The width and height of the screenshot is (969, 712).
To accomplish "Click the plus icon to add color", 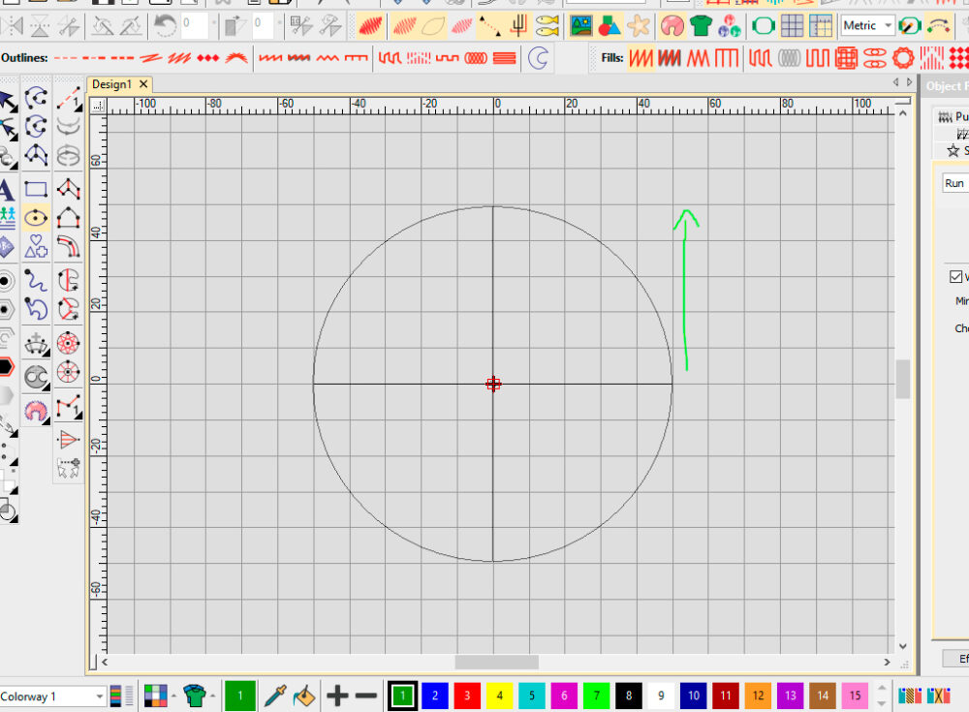I will point(336,695).
